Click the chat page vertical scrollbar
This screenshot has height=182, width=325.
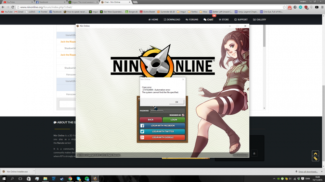264,65
